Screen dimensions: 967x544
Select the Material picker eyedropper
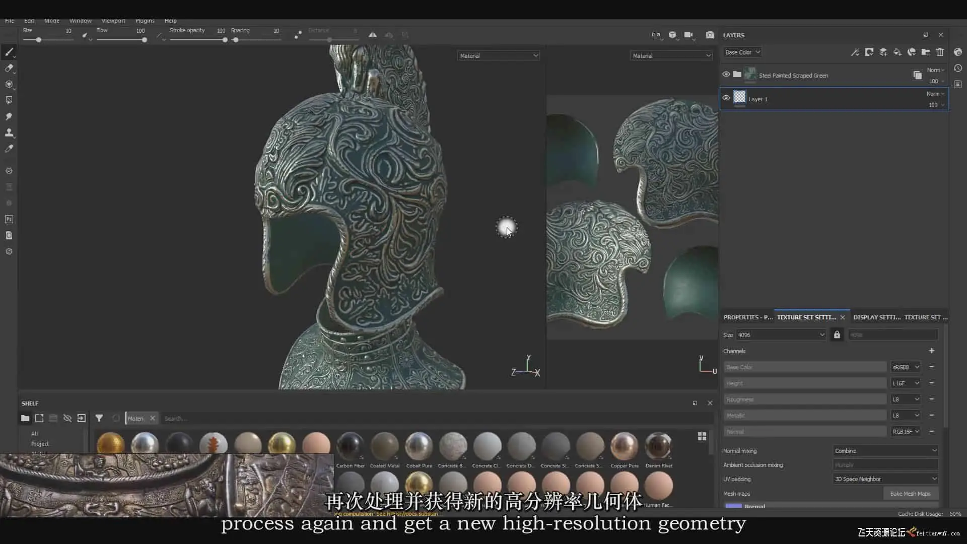point(9,149)
